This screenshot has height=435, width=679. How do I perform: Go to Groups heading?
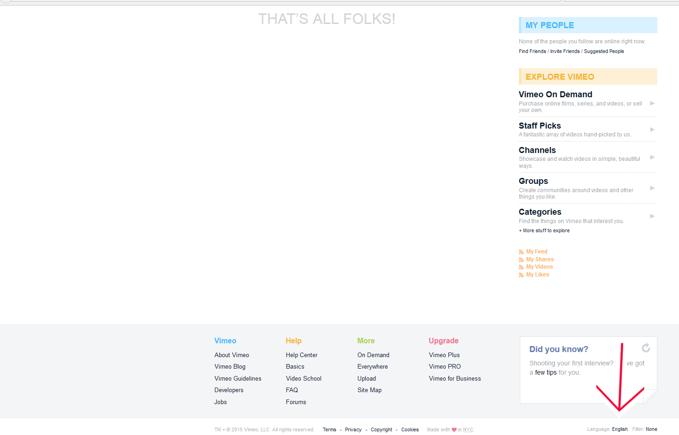pos(533,181)
